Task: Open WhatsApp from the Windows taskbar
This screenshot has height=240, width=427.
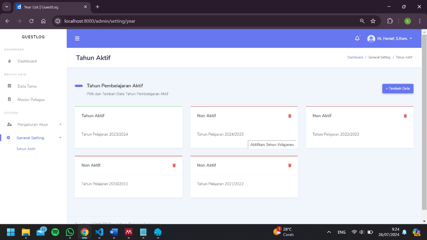Action: (x=70, y=232)
